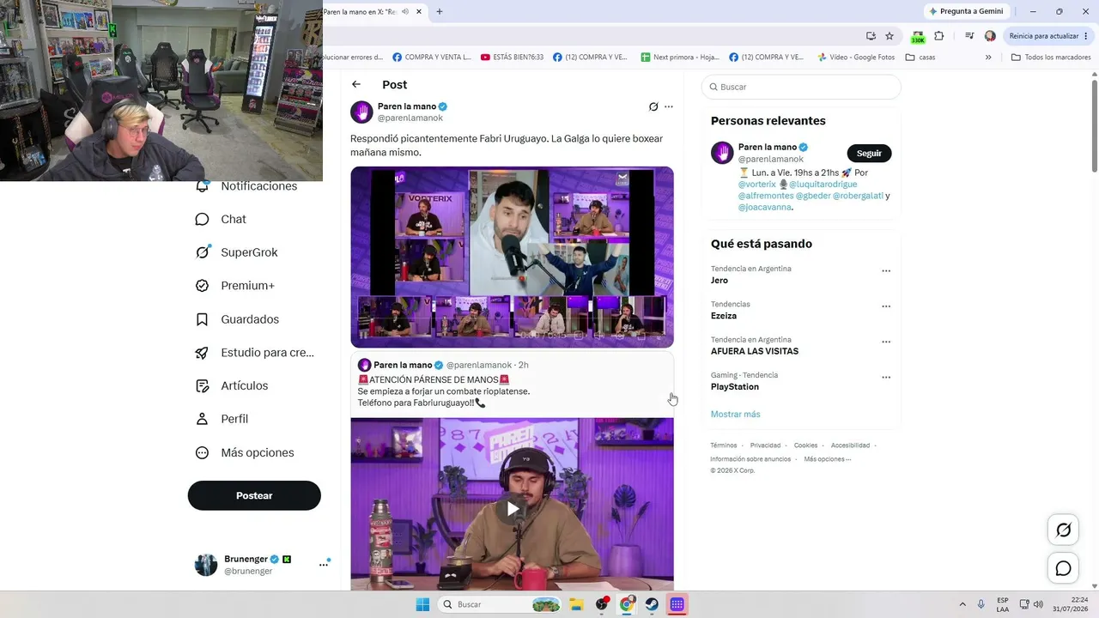
Task: Open options for Jero trend
Action: tap(886, 271)
